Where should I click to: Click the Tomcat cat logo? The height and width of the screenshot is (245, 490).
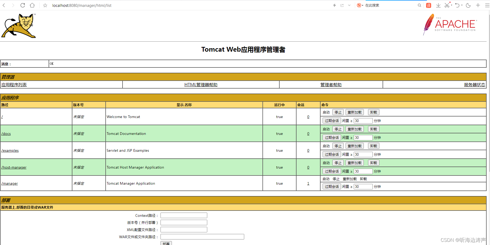click(x=18, y=26)
